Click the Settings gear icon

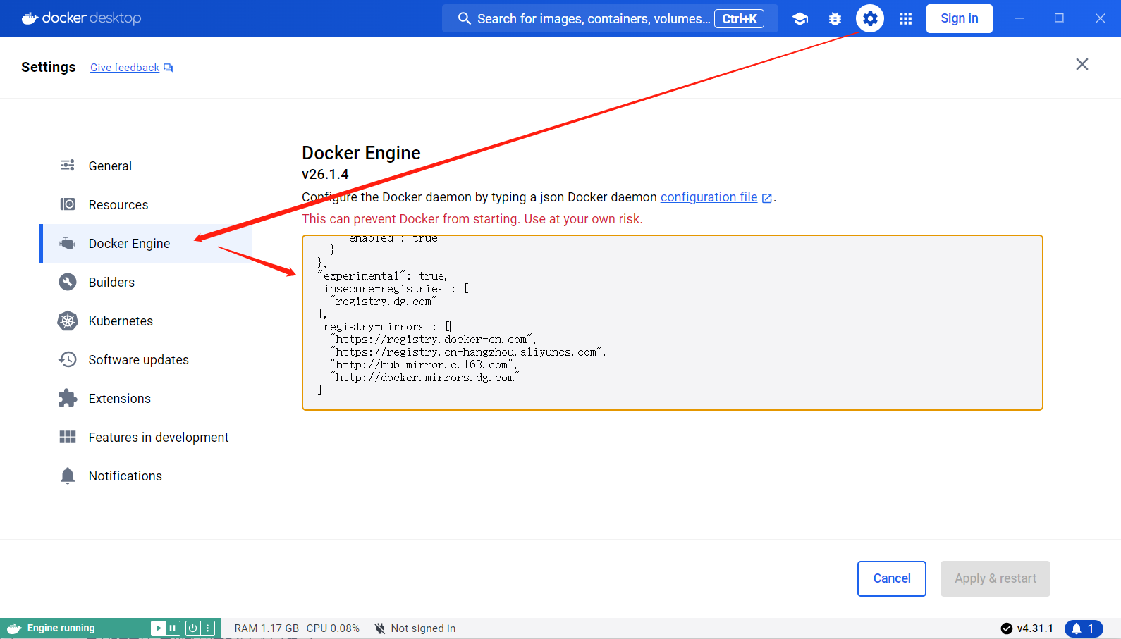870,19
